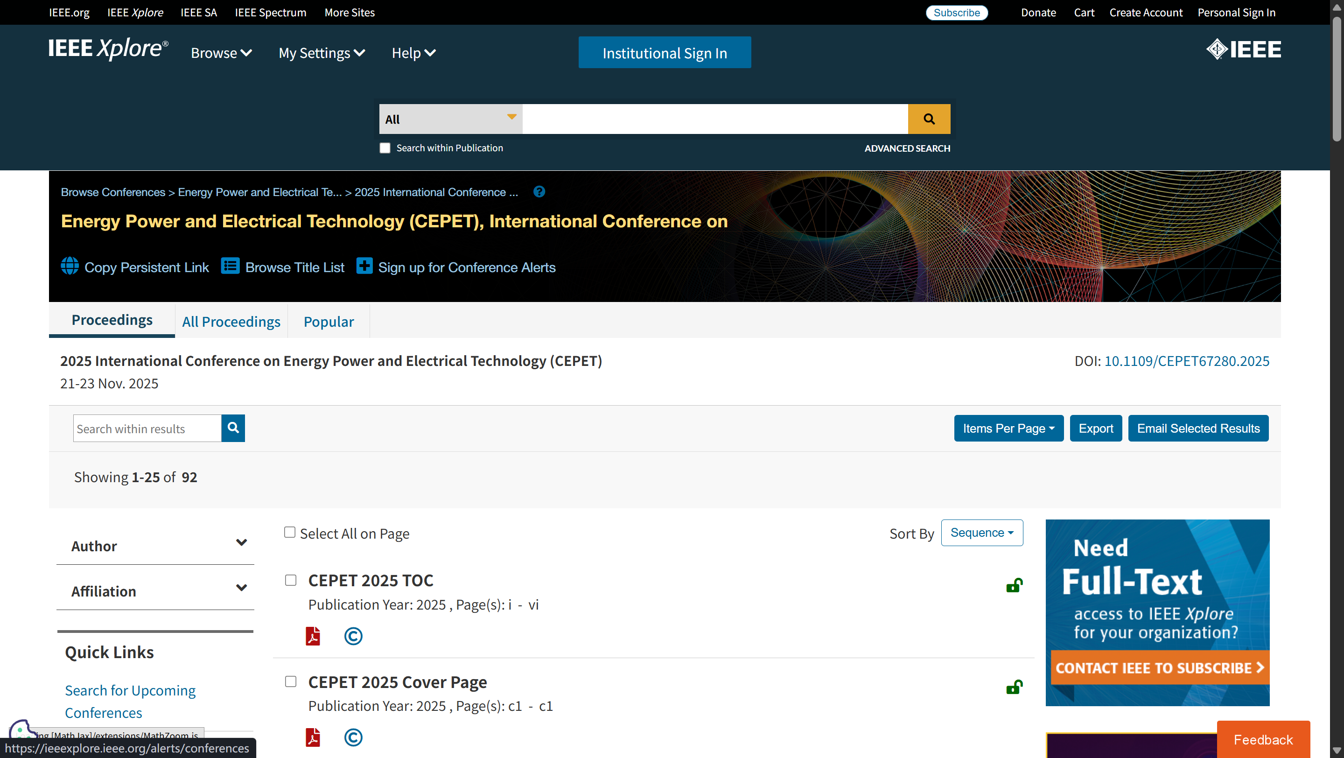This screenshot has height=758, width=1344.
Task: Open the CEPET 2025 TOC title
Action: tap(371, 580)
